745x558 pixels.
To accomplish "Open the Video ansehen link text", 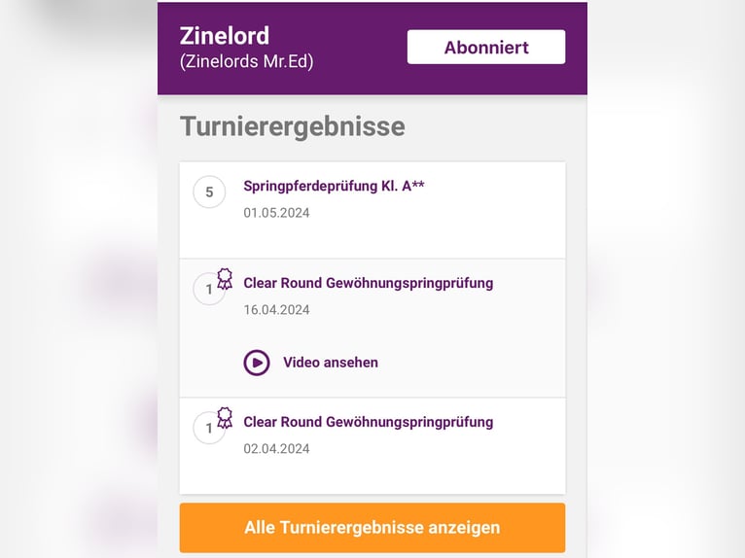I will point(331,363).
